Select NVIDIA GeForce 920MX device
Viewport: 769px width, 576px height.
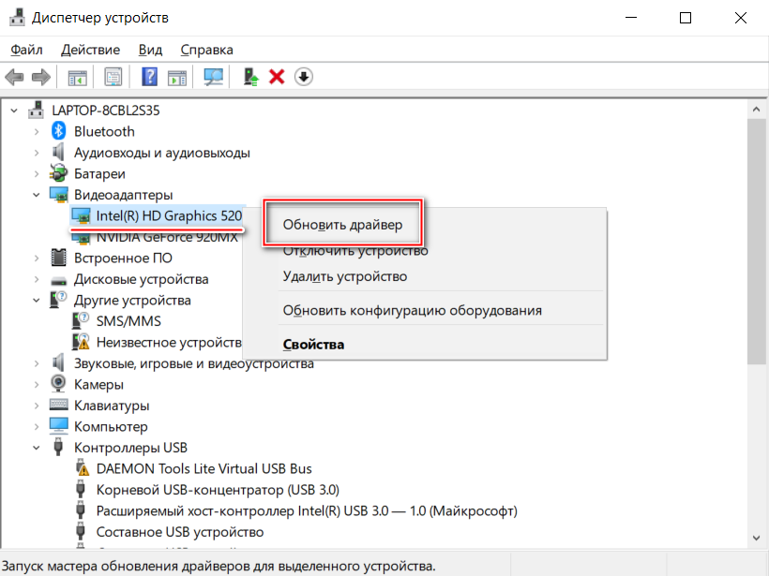167,237
